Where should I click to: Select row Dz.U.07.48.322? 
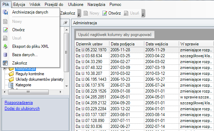(x=144, y=68)
